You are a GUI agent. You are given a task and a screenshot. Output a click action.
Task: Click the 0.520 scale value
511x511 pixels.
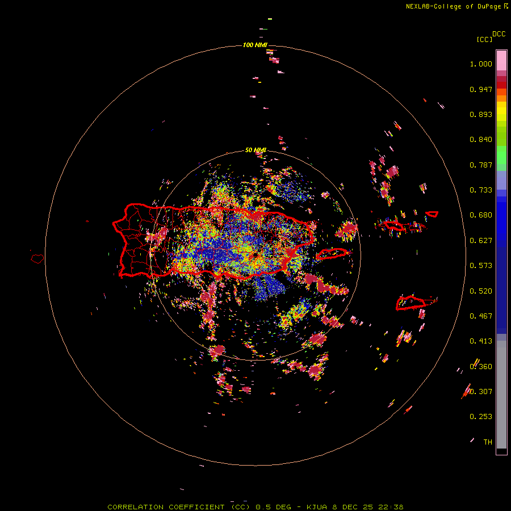coord(481,291)
